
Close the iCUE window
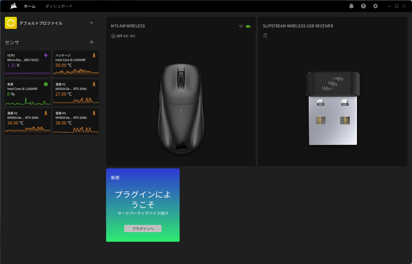404,6
